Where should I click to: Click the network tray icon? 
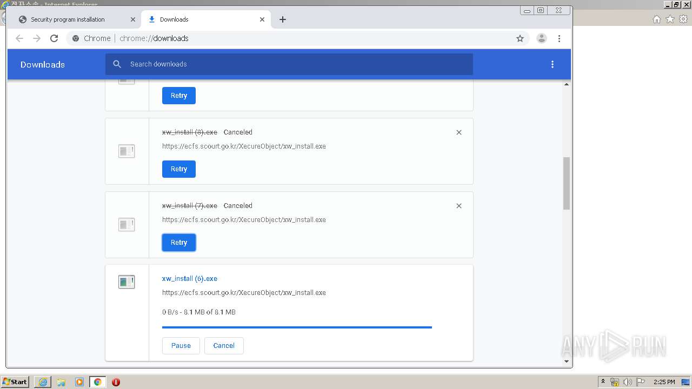615,382
